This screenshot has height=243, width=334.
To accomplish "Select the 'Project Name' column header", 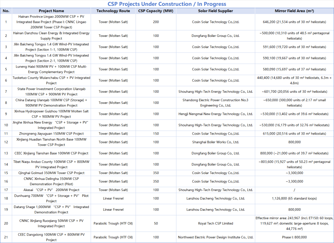I will (x=51, y=11).
